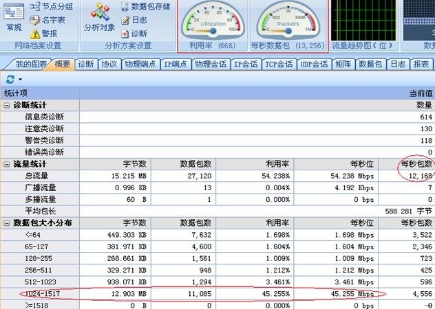This screenshot has width=435, height=309.
Task: Switch to the 协议 (Protocol) tab
Action: pyautogui.click(x=109, y=64)
